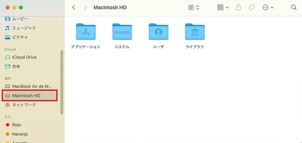
Task: Open iCloud Drive in the sidebar
Action: click(x=21, y=57)
